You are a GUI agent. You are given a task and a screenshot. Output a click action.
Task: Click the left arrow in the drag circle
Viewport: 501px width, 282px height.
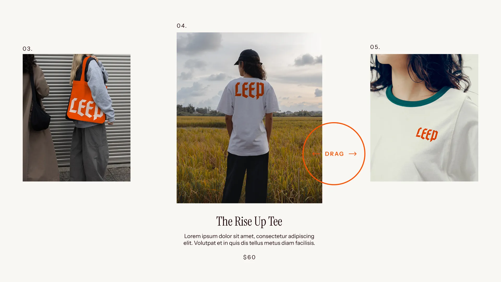coord(316,154)
